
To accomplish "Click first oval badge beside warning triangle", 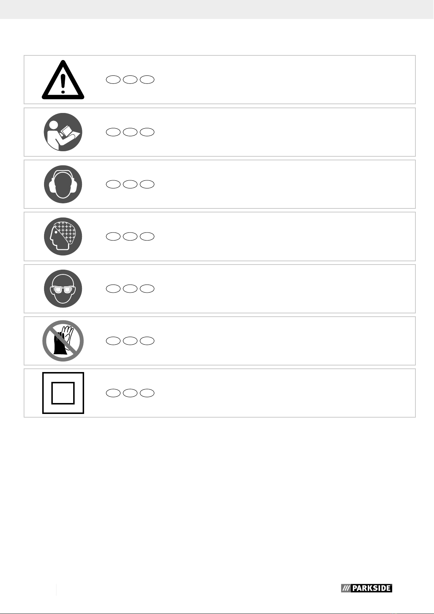I will point(113,79).
